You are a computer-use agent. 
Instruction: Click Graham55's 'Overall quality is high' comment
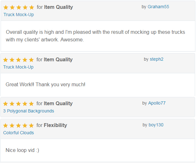tap(95, 36)
